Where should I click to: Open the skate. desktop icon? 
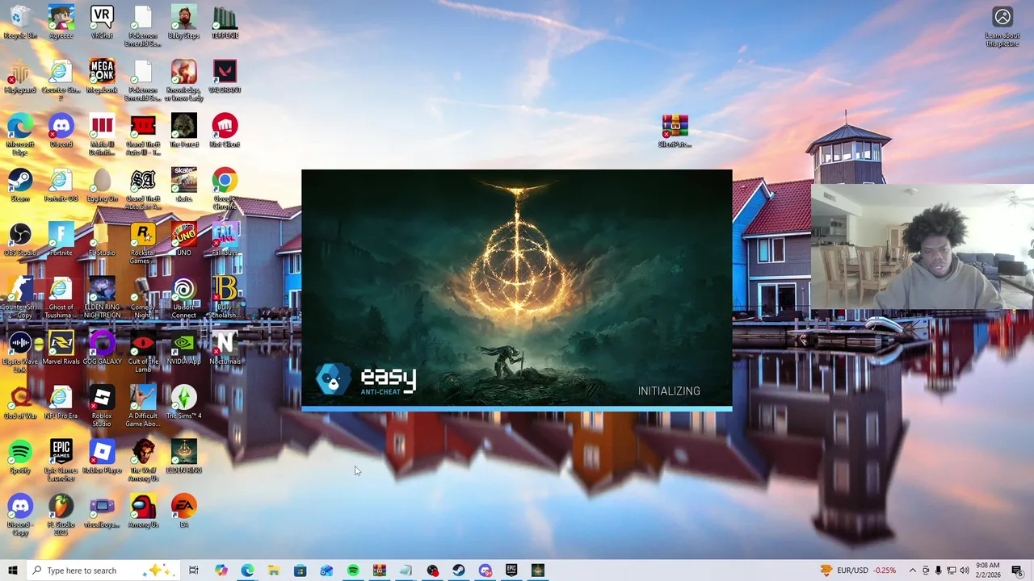pos(183,185)
